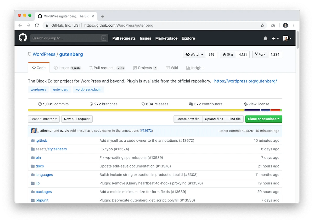Viewport: 314px width, 222px height.
Task: Click the Search or jump to field
Action: (69, 38)
